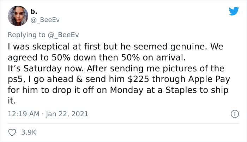Click "It's Saturday now." in the tweet

pyautogui.click(x=41, y=68)
